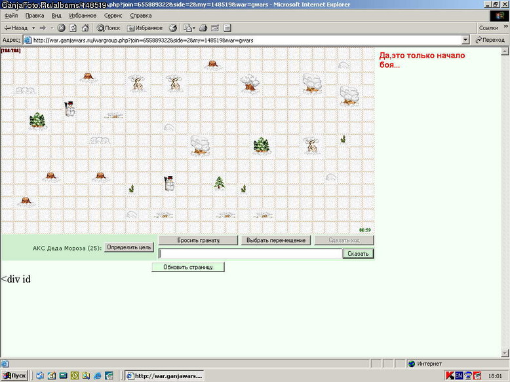The image size is (510, 382).
Task: Click Бросить гранату button
Action: (x=198, y=241)
